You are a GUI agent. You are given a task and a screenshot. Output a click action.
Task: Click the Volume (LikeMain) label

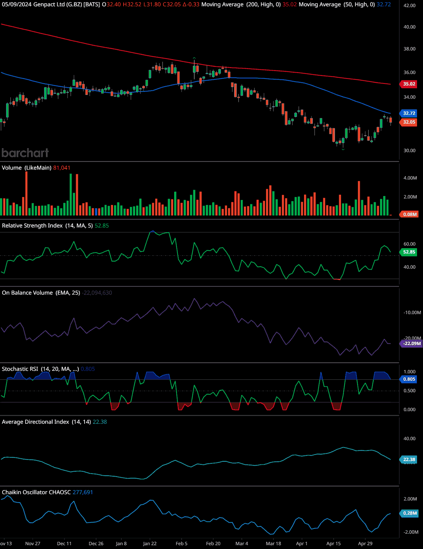click(x=26, y=168)
